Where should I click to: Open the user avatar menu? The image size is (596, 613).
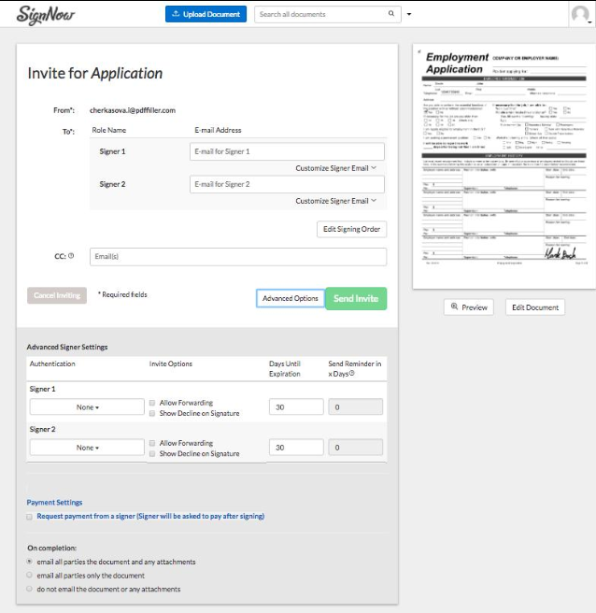tap(581, 14)
